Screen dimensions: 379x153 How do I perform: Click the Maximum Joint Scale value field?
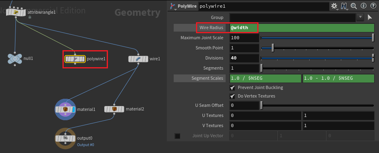point(244,38)
